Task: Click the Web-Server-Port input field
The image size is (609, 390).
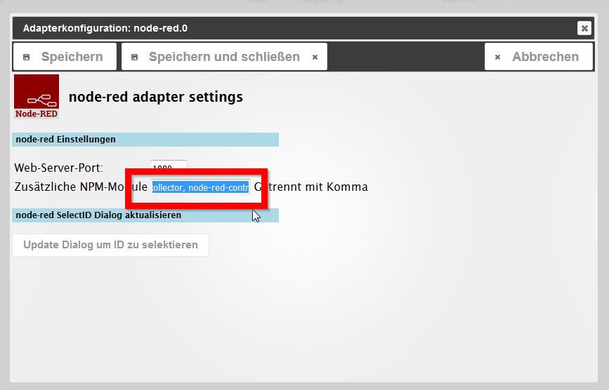Action: tap(169, 166)
